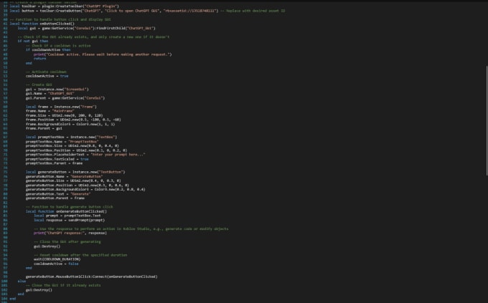
Task: Click the 'promptTextBox.Size' line
Action: tap(72, 145)
